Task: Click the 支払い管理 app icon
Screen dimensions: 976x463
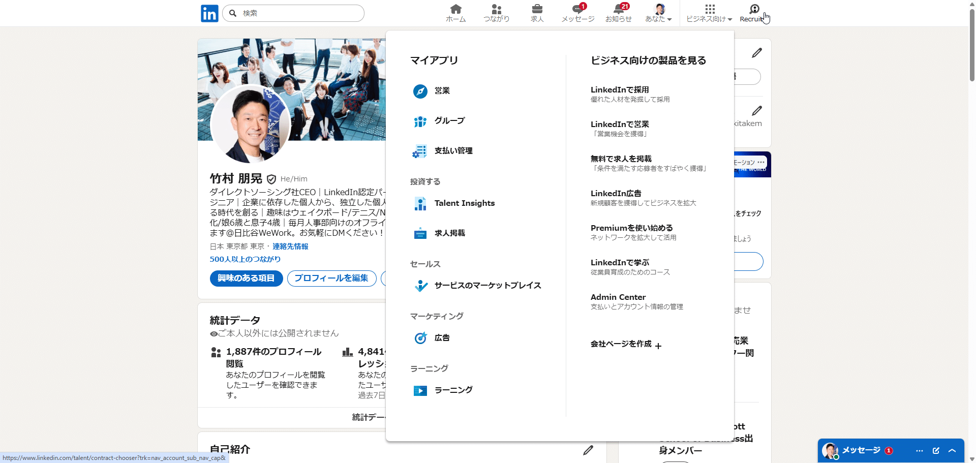Action: pyautogui.click(x=420, y=151)
